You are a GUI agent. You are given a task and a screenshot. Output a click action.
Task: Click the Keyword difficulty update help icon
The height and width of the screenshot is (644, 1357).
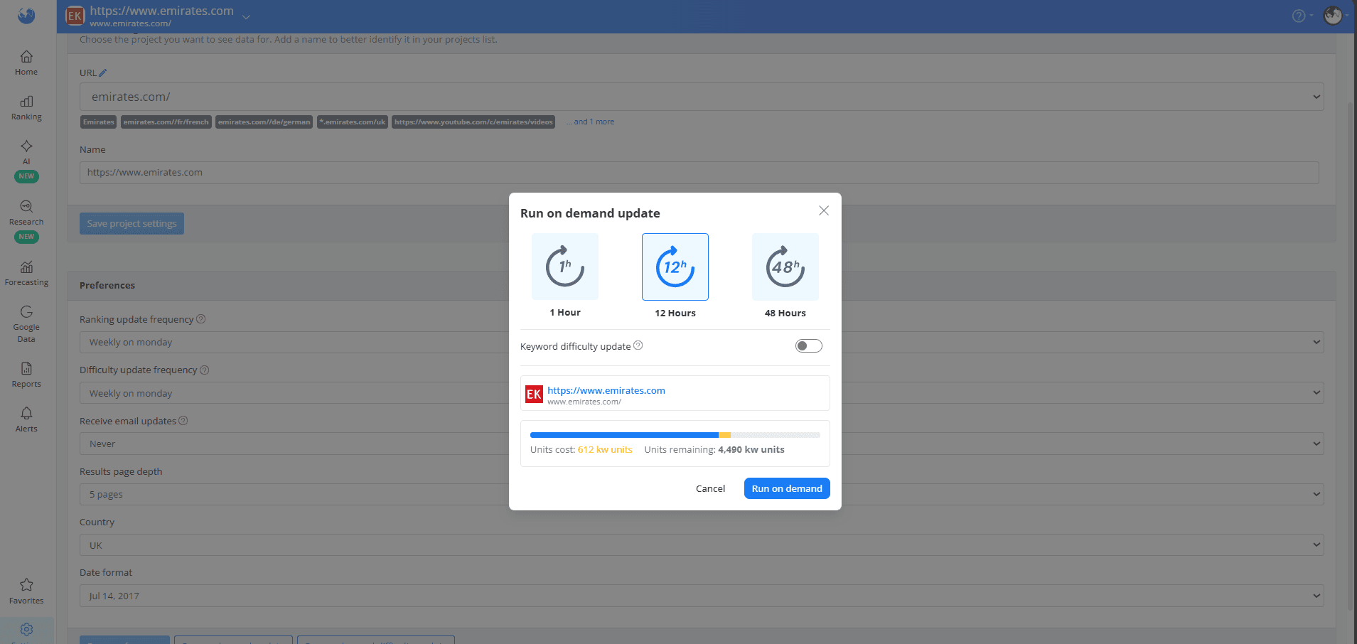click(638, 345)
